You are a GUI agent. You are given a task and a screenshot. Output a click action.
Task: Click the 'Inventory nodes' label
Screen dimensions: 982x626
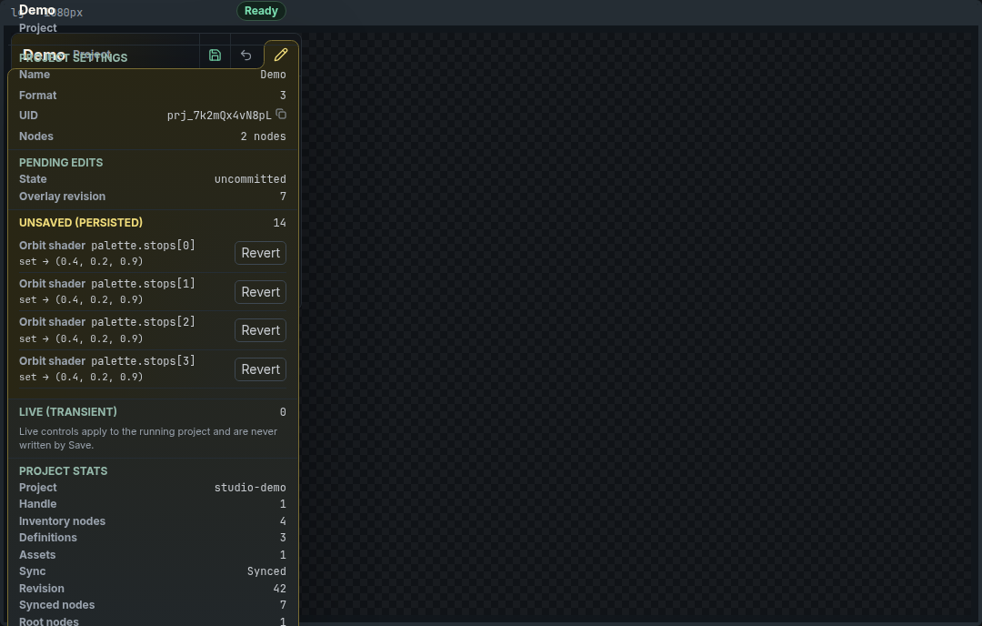pos(62,520)
